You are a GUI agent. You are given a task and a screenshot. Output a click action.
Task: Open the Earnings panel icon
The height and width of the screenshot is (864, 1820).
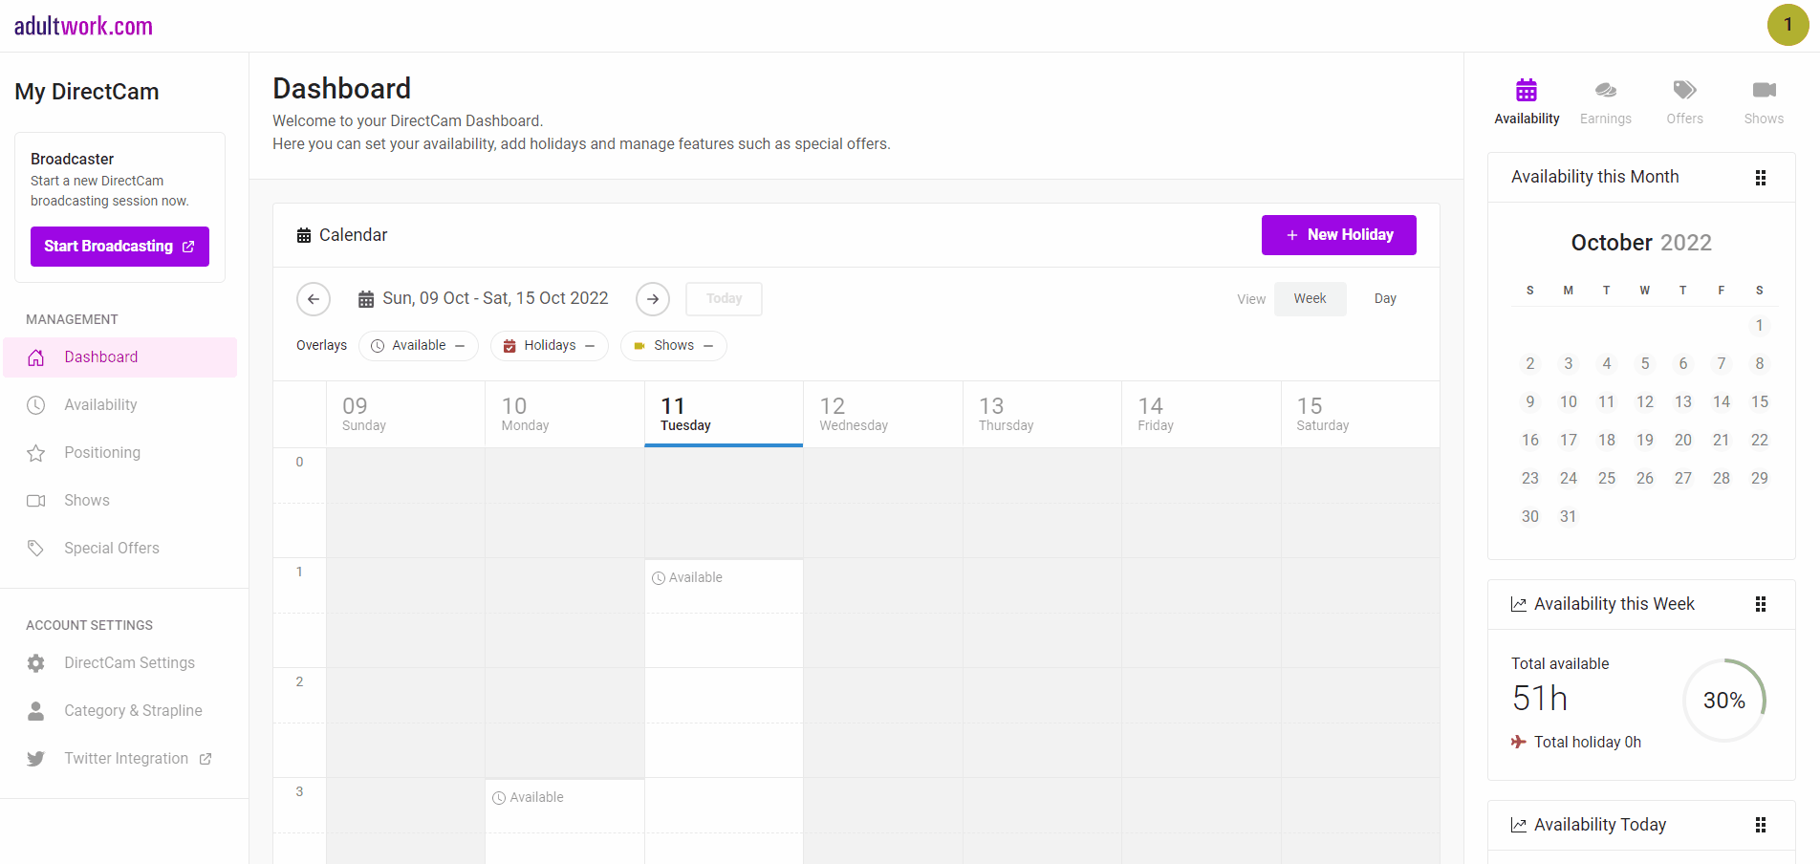coord(1605,91)
